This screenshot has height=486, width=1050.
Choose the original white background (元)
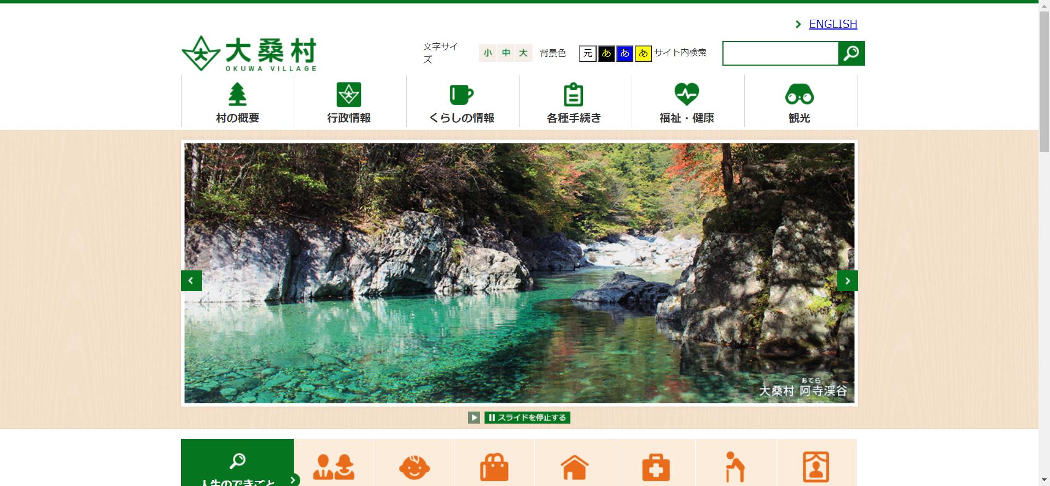[588, 53]
